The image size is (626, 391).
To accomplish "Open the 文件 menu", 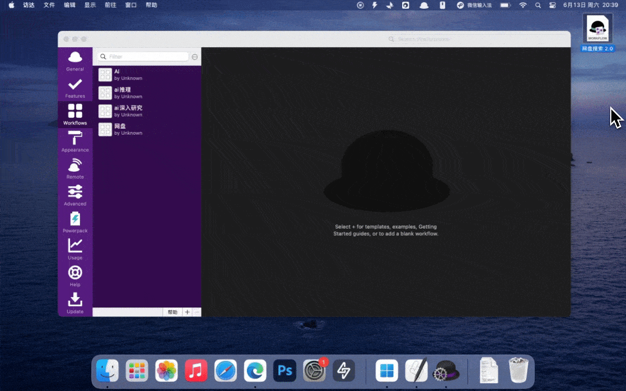I will pyautogui.click(x=49, y=5).
